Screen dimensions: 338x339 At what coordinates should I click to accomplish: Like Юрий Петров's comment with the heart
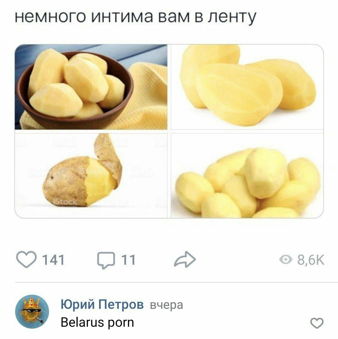(x=317, y=323)
